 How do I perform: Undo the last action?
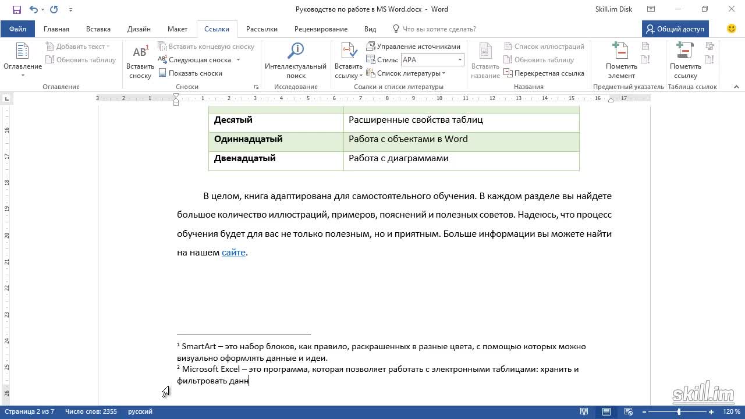[x=33, y=9]
